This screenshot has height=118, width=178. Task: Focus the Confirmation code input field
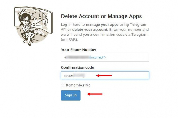coord(105,75)
